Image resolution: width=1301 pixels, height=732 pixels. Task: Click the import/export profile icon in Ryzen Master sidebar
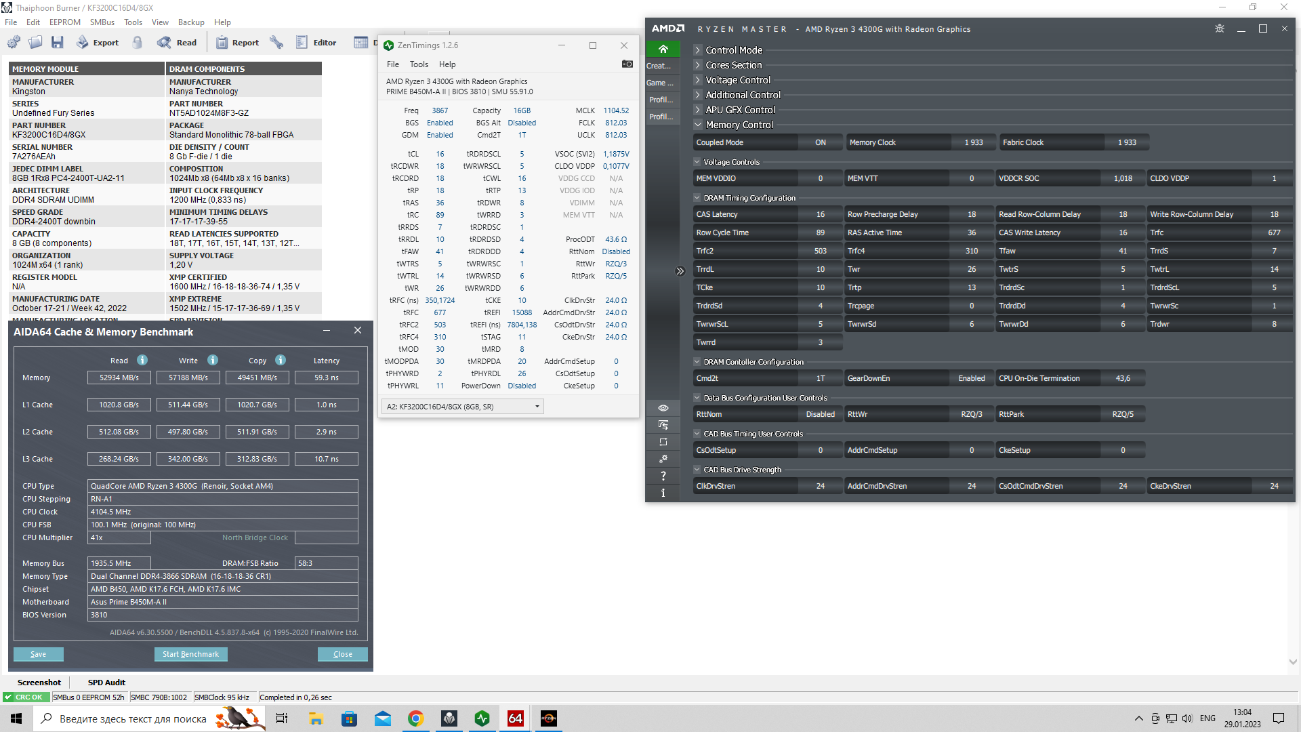pyautogui.click(x=663, y=425)
